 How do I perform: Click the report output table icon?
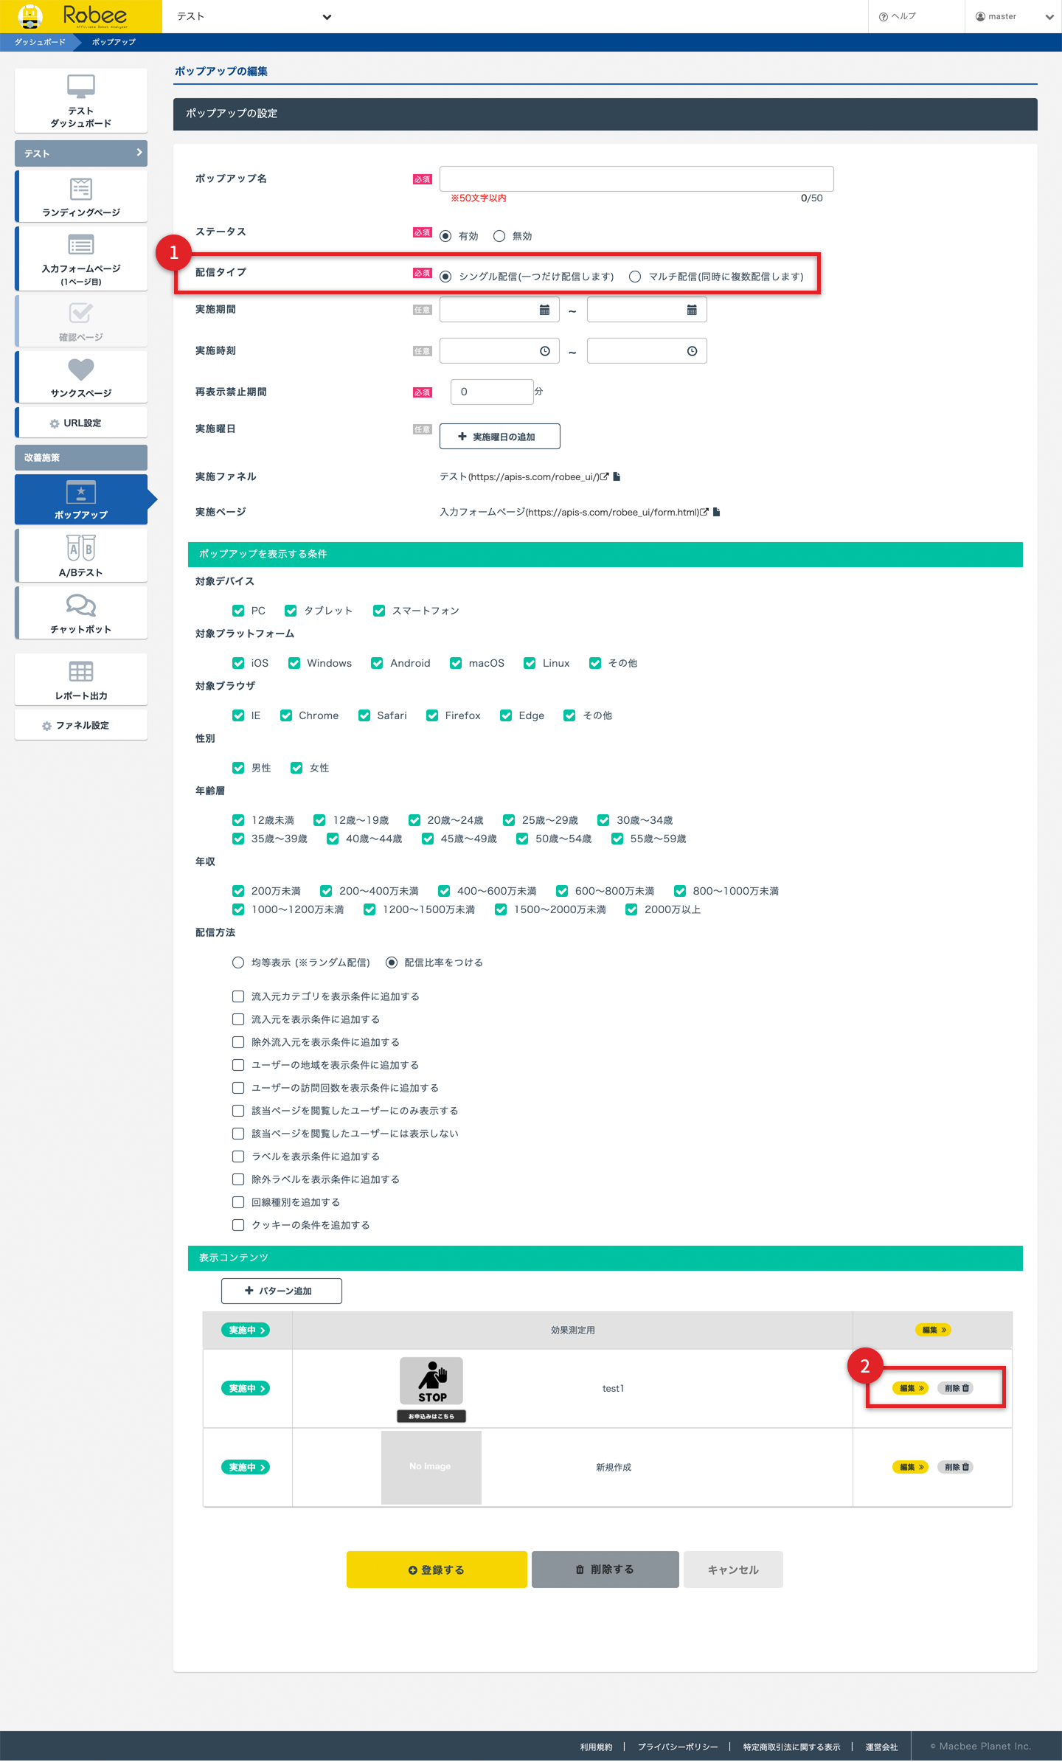(x=81, y=671)
